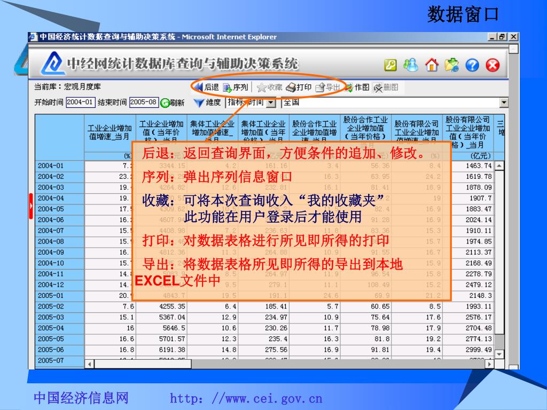Click the Internet Explorer title bar icon
Screen dimensions: 547x410
point(34,37)
